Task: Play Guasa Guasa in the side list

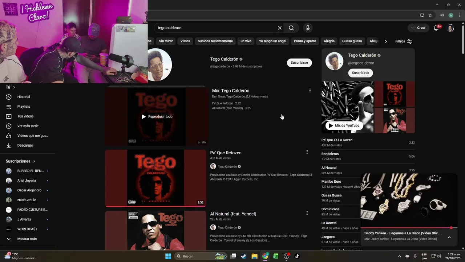Action: tap(341, 198)
